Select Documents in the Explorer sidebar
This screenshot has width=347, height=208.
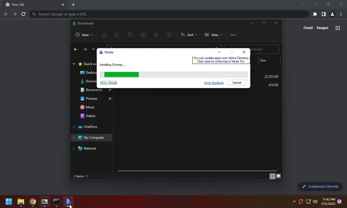91,90
